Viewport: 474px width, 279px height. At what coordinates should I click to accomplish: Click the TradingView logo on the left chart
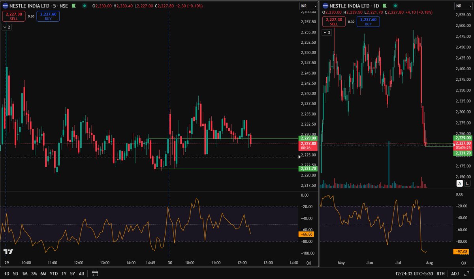coord(8,251)
